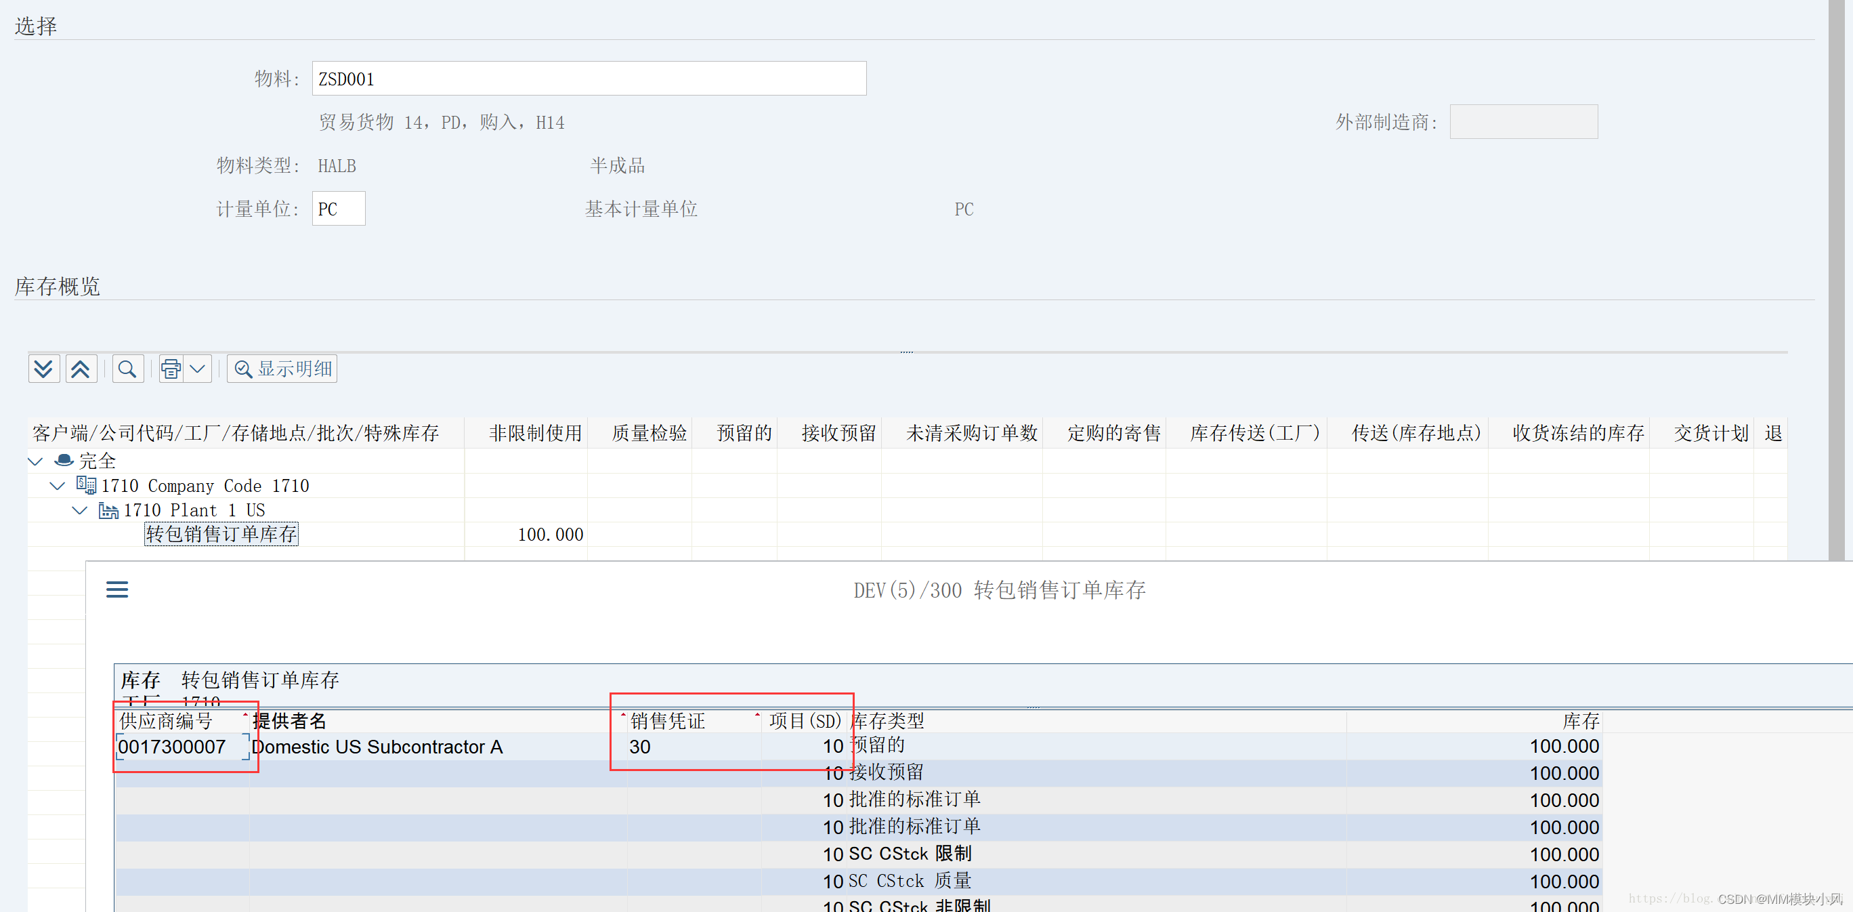Image resolution: width=1853 pixels, height=912 pixels.
Task: Collapse the 1710 Plant 1 US tree node
Action: coord(79,510)
